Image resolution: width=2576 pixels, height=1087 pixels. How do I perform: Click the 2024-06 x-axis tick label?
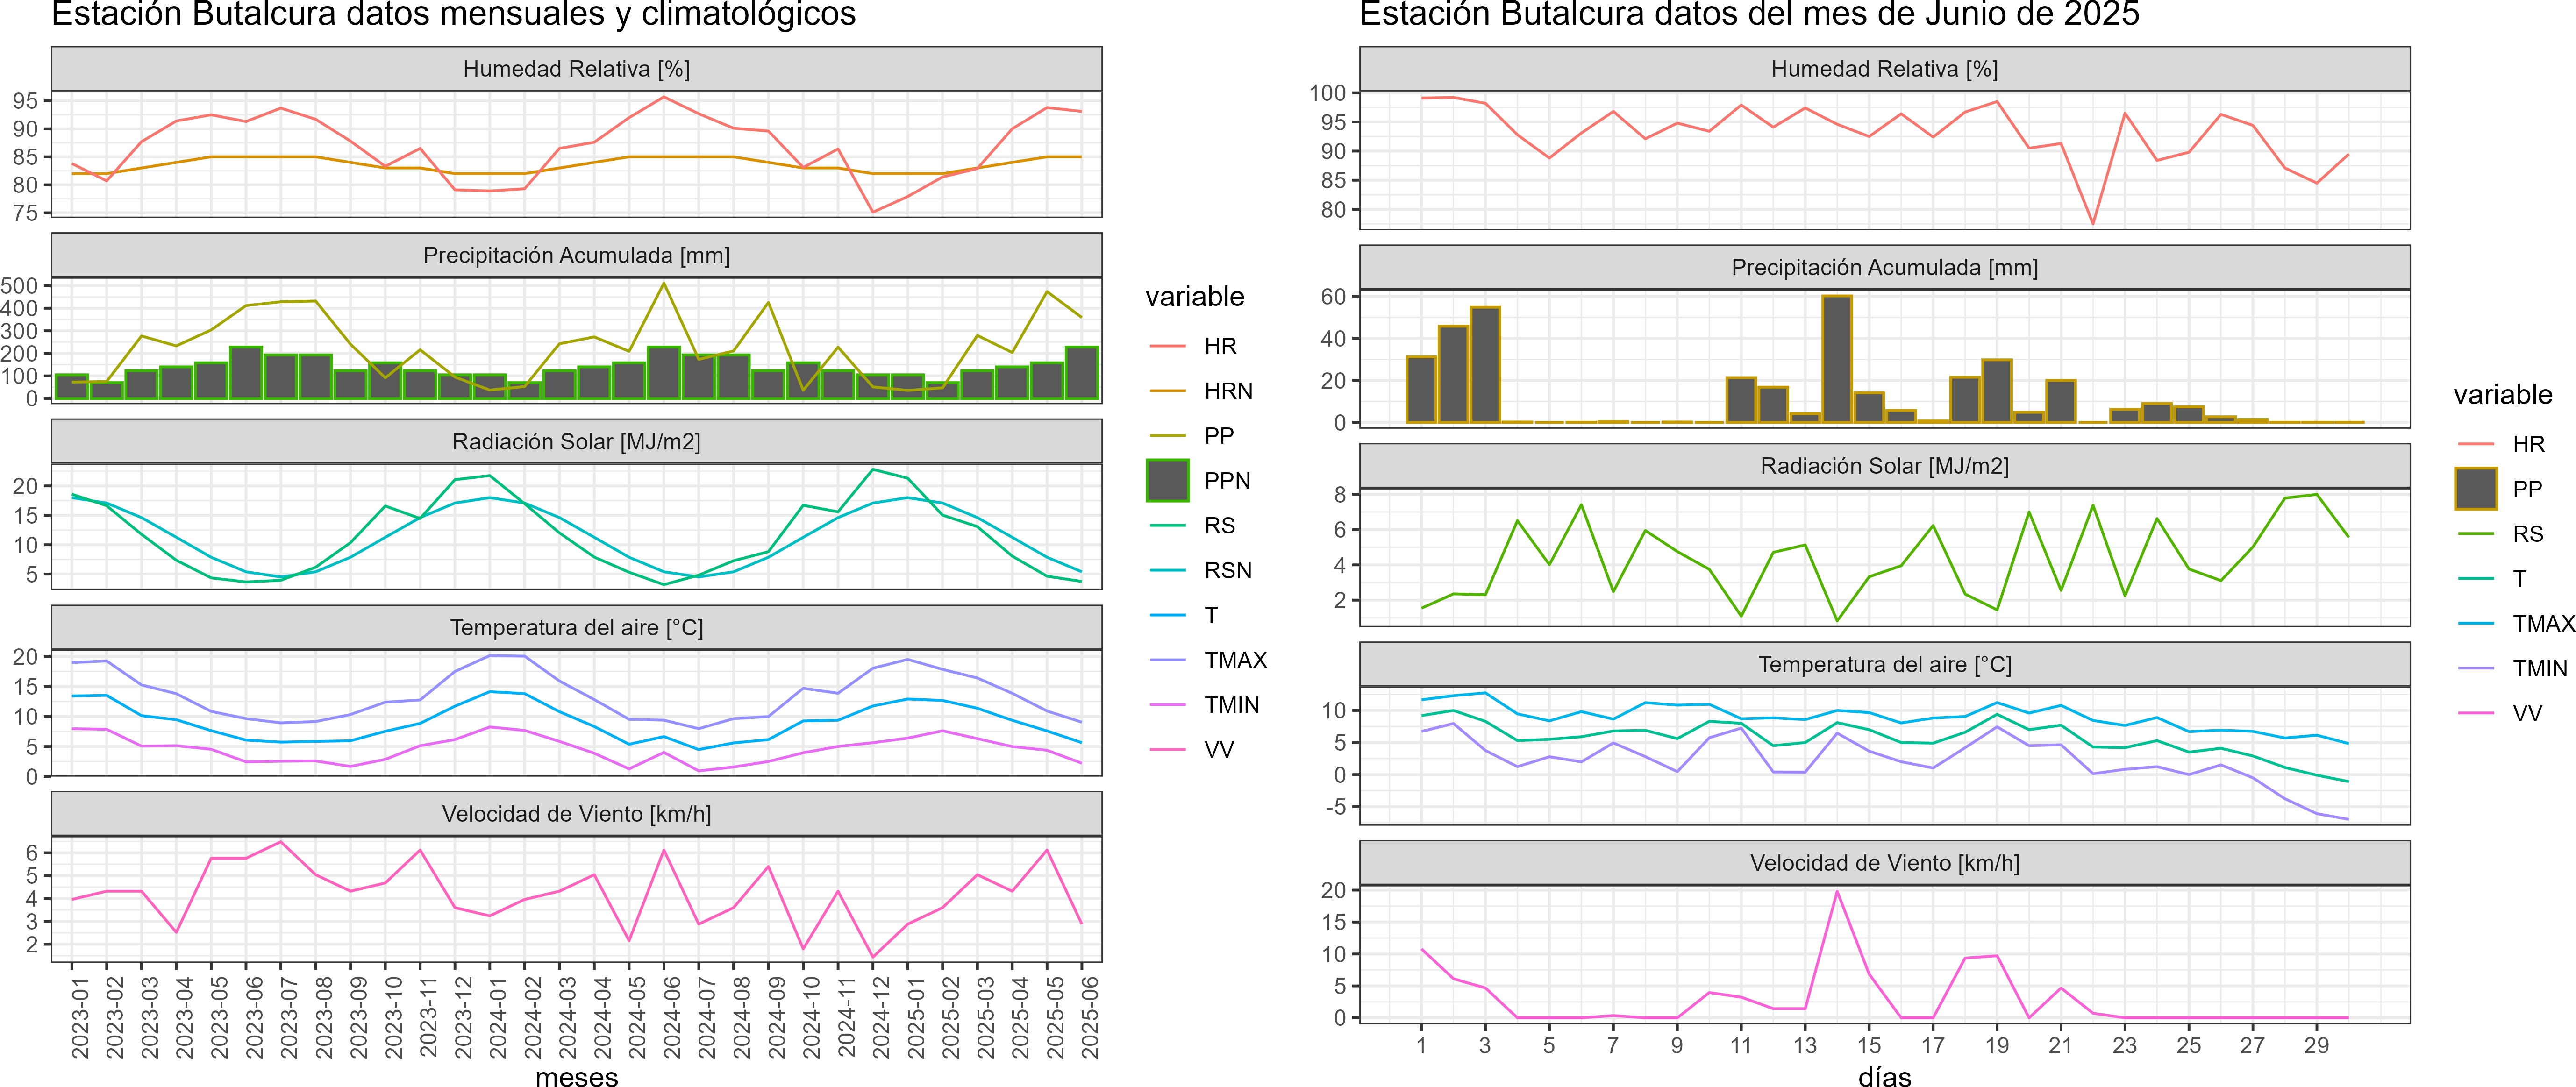pyautogui.click(x=672, y=1018)
